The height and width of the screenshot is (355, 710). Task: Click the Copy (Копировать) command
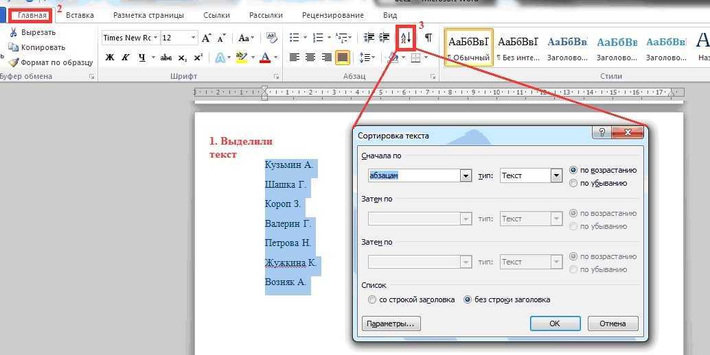37,47
